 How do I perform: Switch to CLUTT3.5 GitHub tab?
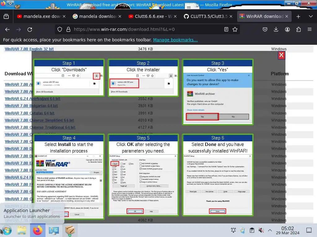208,16
